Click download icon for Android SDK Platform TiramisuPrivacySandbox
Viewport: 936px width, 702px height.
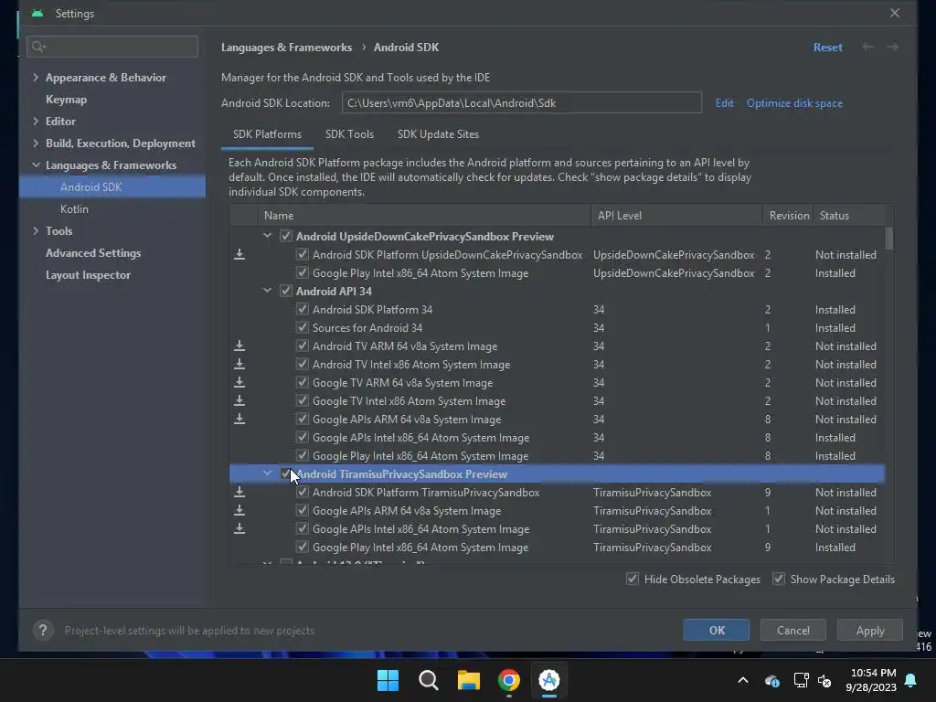click(x=239, y=493)
